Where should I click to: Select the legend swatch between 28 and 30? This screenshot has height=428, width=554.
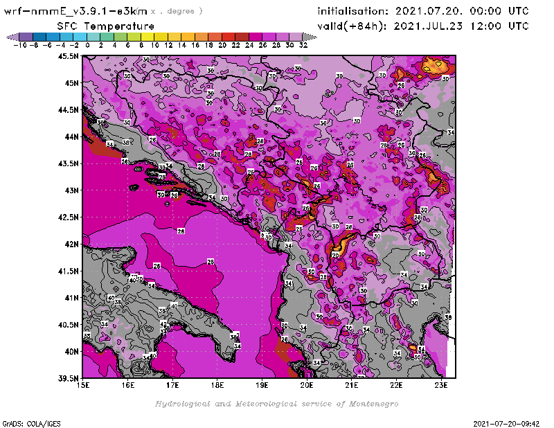(x=283, y=37)
